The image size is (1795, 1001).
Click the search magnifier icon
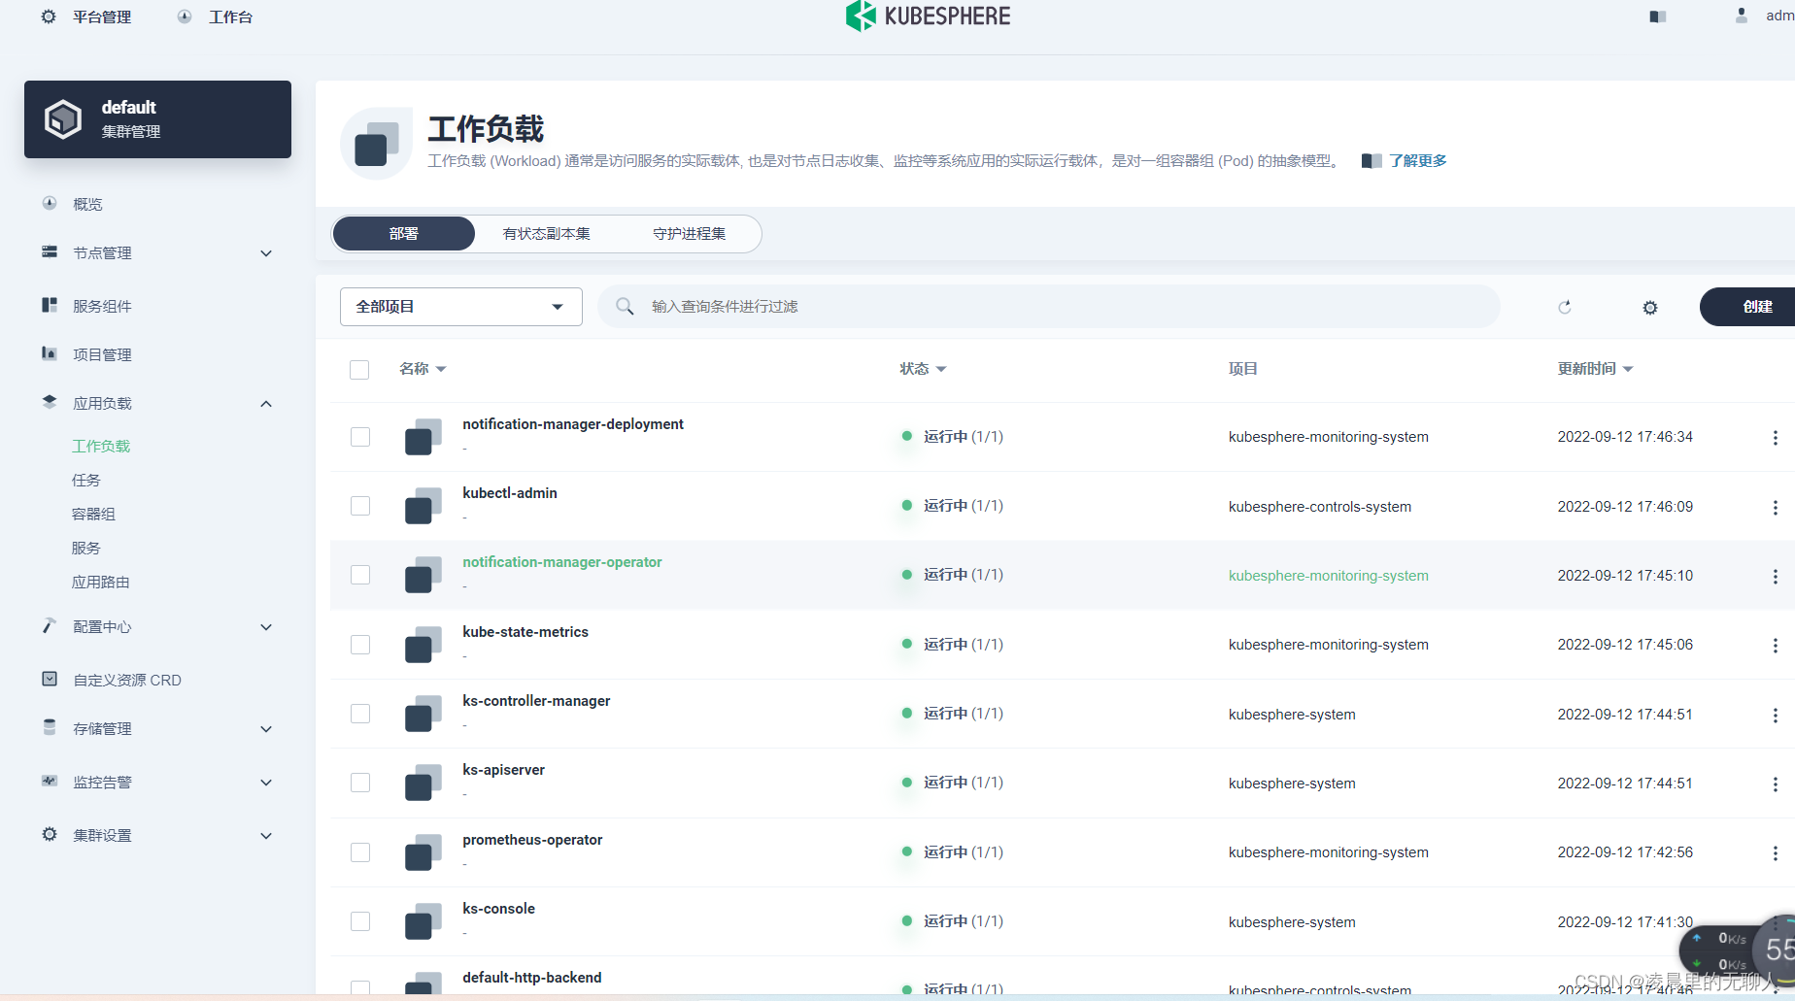point(626,307)
